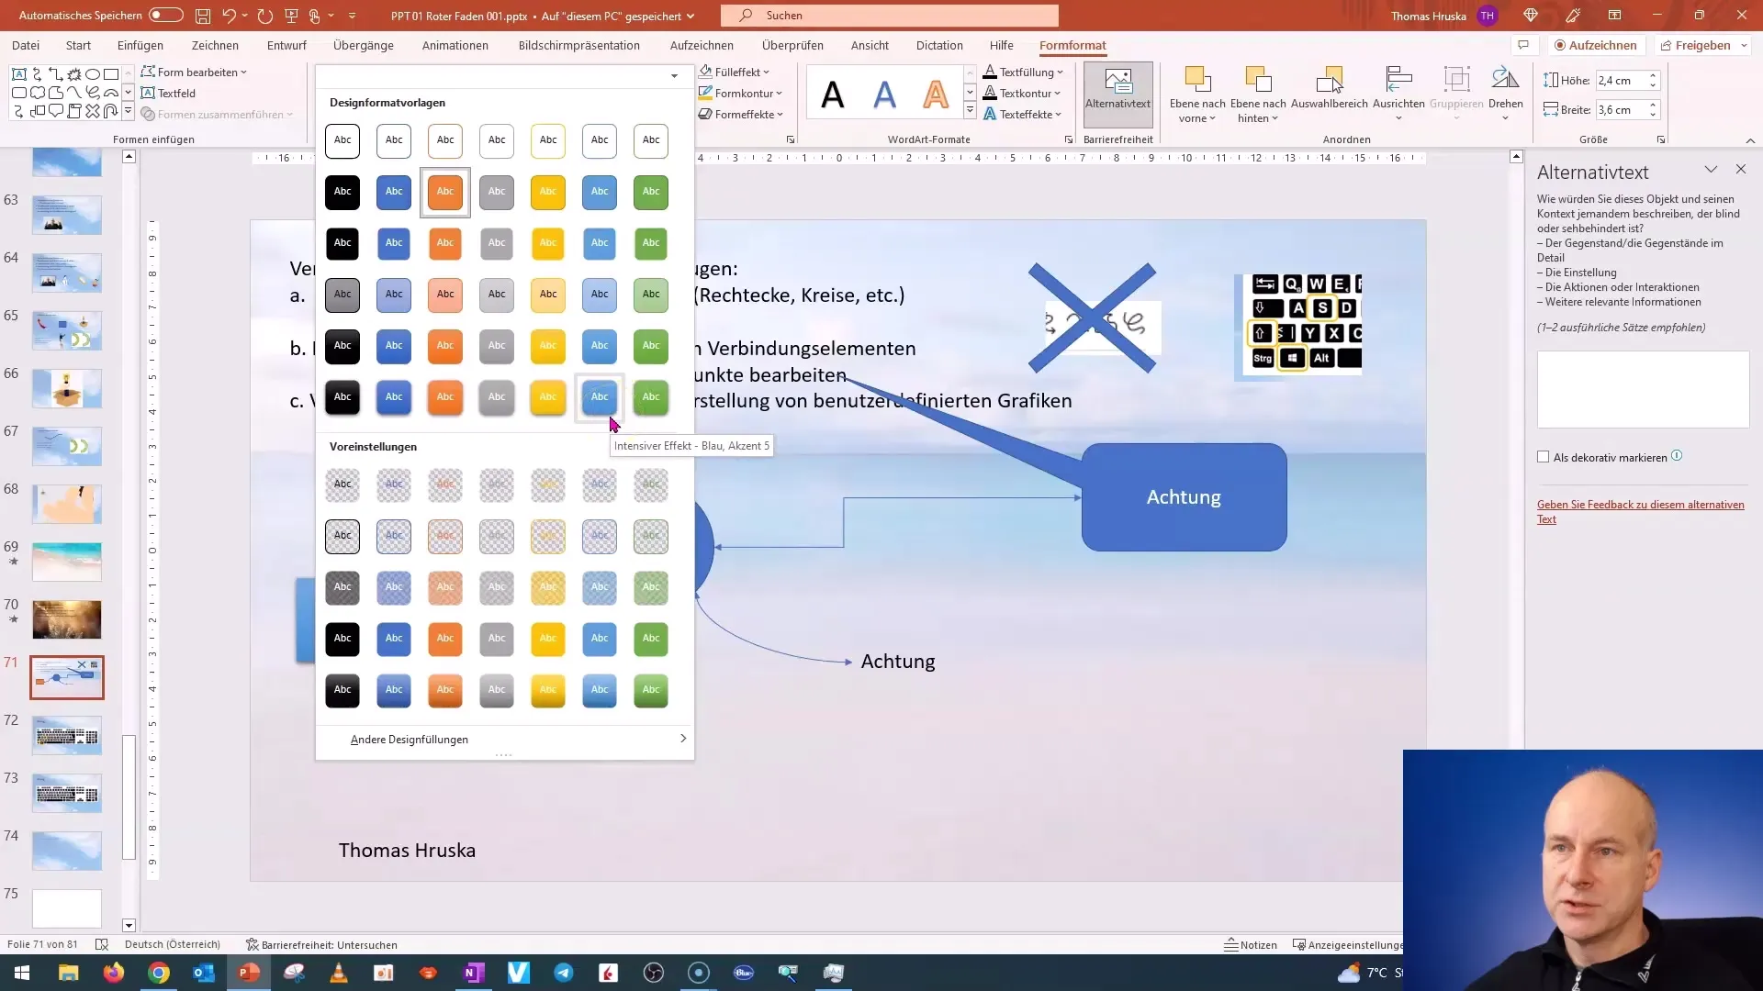Open the Formkontur dropdown

coord(741,94)
